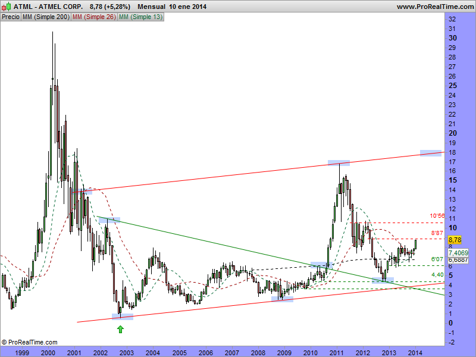
Task: Click year 2001 on the time axis
Action: click(74, 353)
